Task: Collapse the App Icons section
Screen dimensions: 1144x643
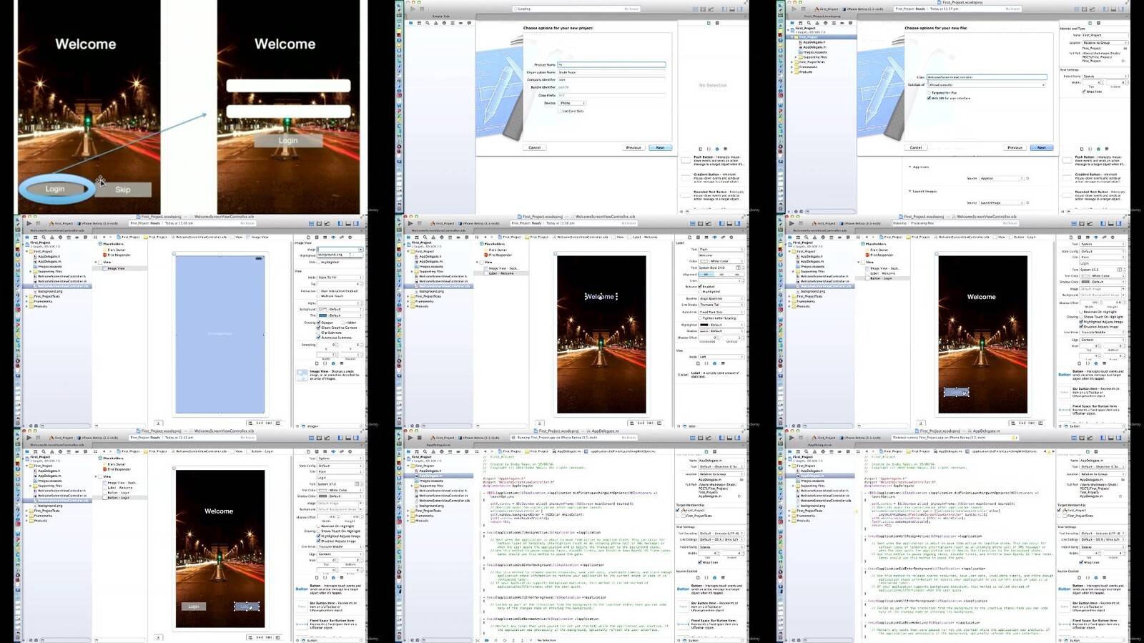Action: [x=910, y=167]
